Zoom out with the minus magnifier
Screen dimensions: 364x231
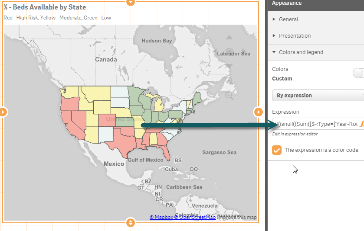(230, 96)
